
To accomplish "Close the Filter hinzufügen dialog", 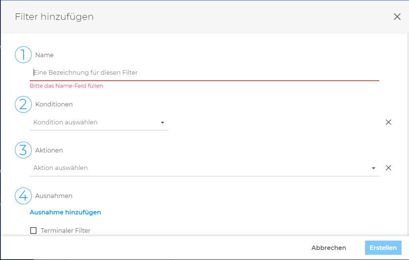I will click(x=397, y=16).
